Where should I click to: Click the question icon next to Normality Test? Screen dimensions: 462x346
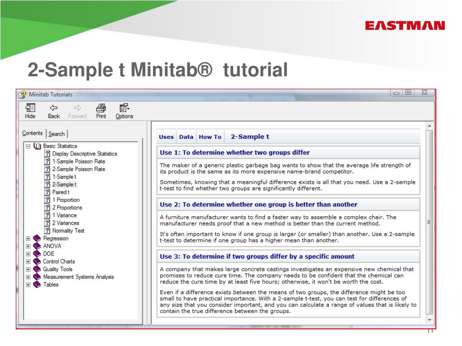coord(47,230)
